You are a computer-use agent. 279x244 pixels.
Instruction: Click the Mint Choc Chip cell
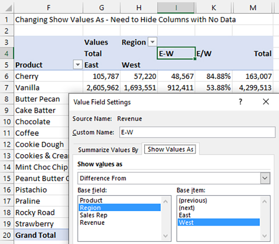click(x=41, y=167)
